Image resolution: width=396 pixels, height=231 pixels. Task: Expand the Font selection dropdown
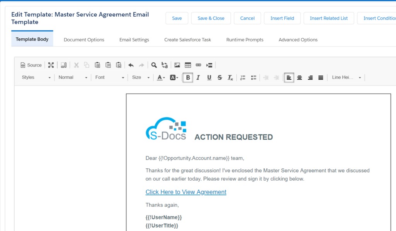[109, 77]
